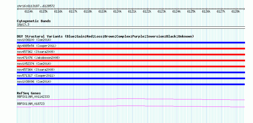This screenshot has width=253, height=123.
Task: Open variant label nsv471076 (Jakobsson2008)
Action: point(38,58)
